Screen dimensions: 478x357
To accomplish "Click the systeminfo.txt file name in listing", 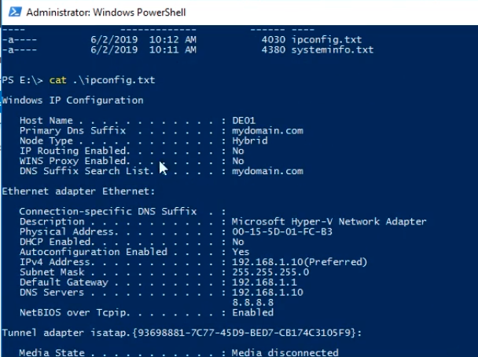I will click(x=333, y=49).
